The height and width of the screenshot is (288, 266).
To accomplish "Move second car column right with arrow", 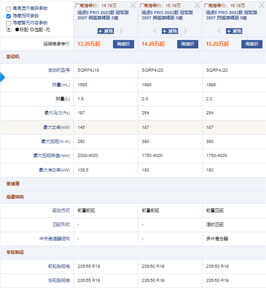I will 185,31.
